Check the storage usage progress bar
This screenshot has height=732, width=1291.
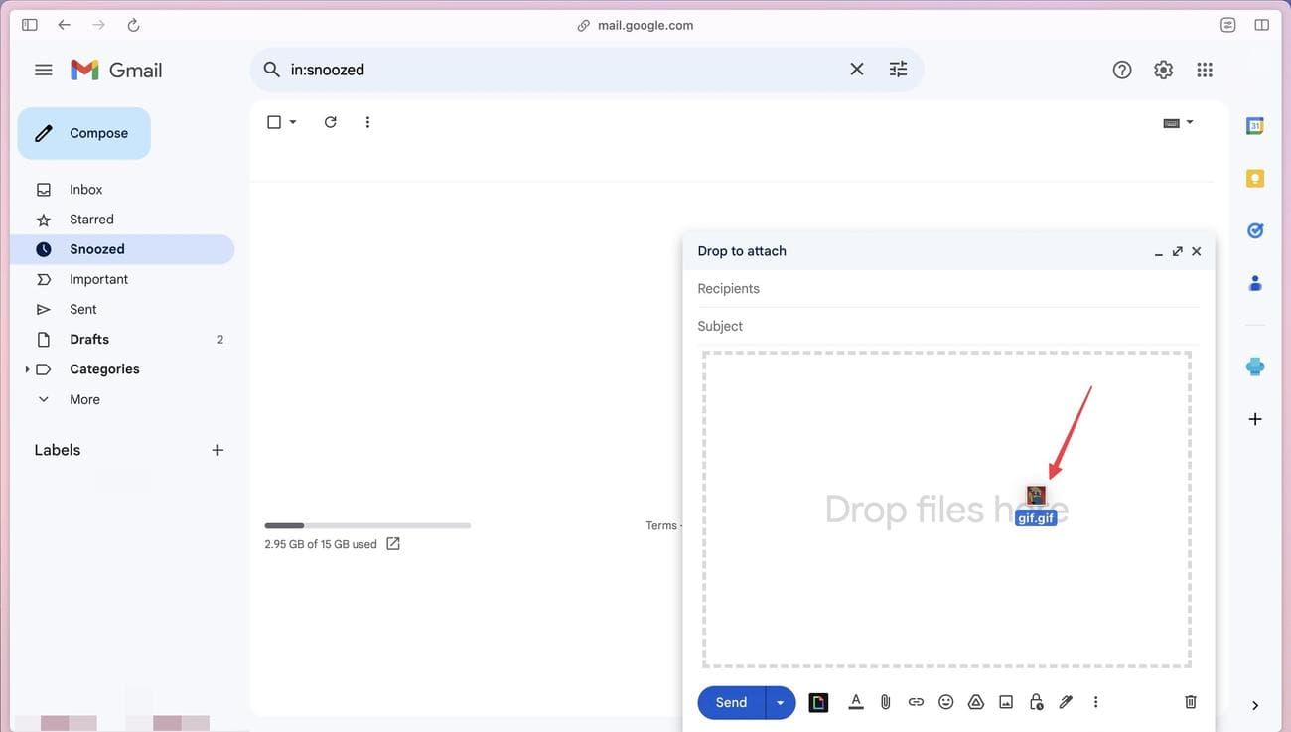(x=367, y=523)
